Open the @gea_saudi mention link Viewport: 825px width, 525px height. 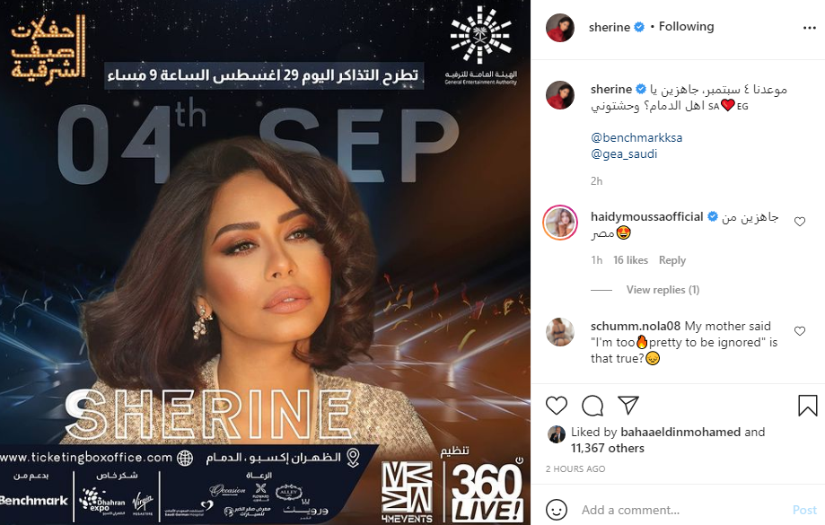point(624,154)
